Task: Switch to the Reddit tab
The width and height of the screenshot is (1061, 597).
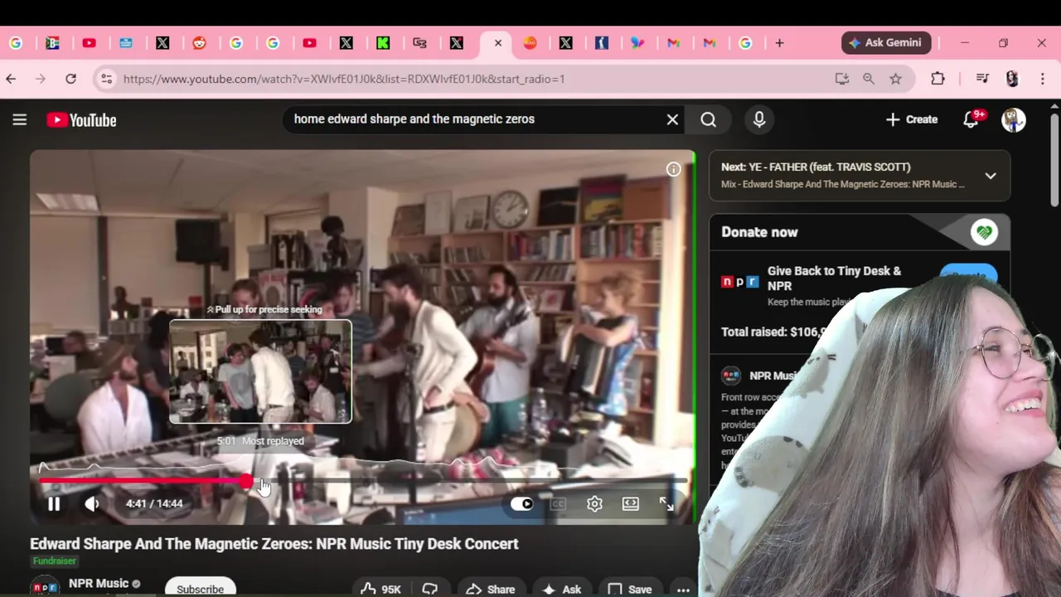Action: tap(199, 43)
